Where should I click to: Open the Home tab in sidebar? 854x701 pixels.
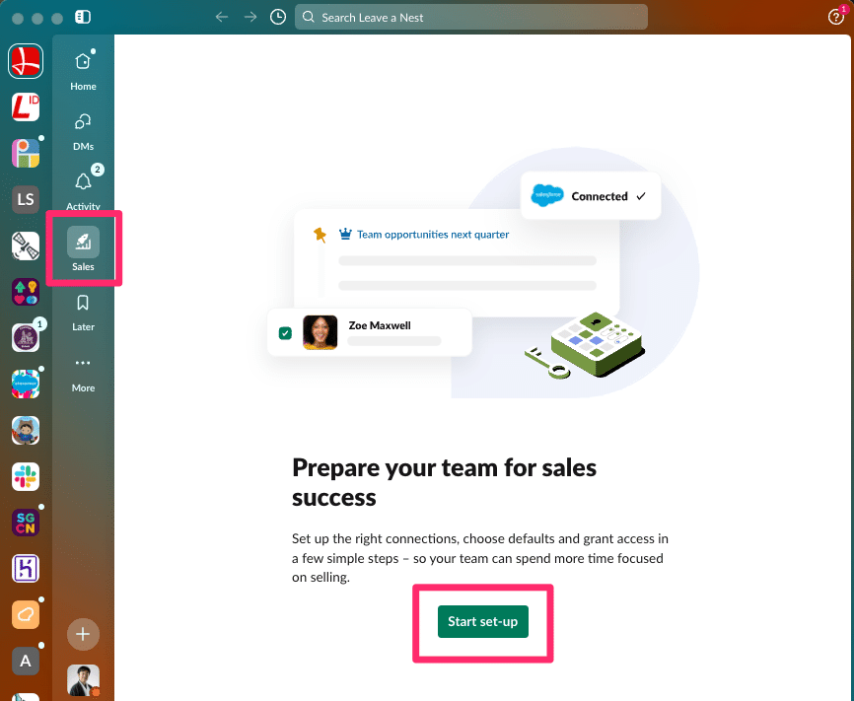point(83,71)
